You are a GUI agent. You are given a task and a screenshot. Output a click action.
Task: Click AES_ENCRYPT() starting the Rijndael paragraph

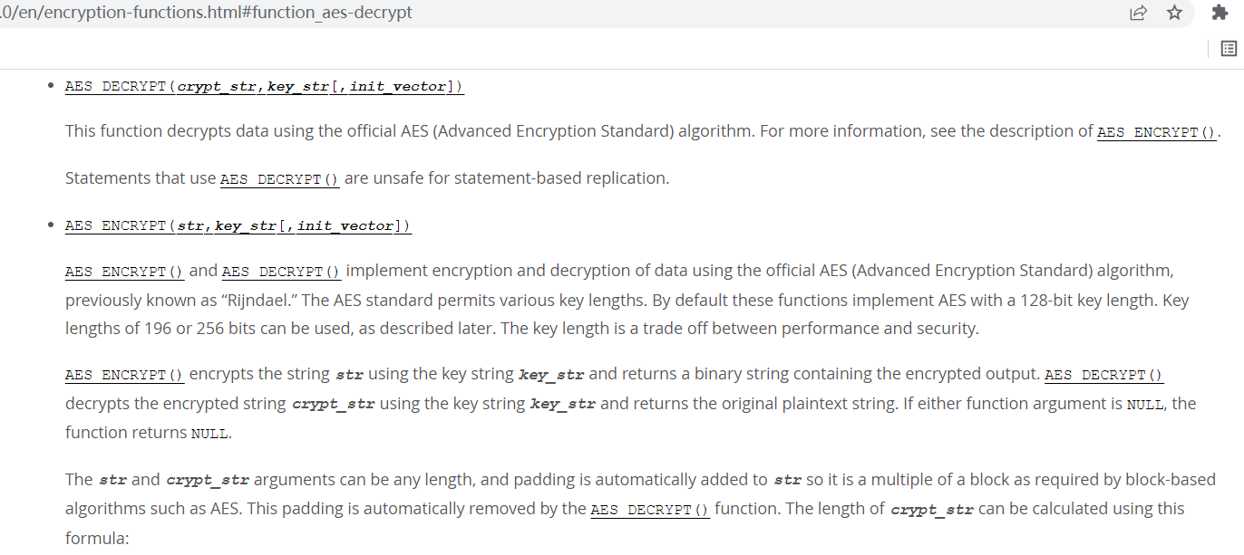click(x=123, y=271)
